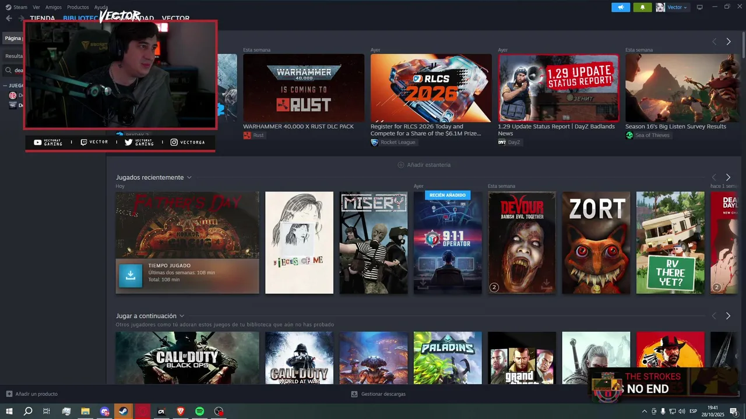Open the Steam menu
This screenshot has height=419, width=746.
click(20, 7)
